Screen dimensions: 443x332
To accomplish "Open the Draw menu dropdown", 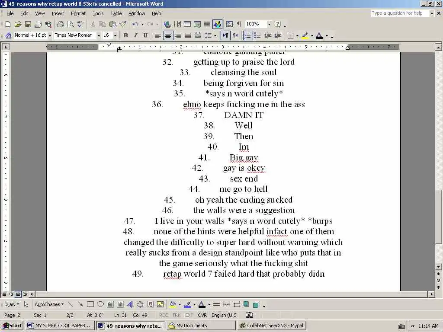I will coord(12,304).
